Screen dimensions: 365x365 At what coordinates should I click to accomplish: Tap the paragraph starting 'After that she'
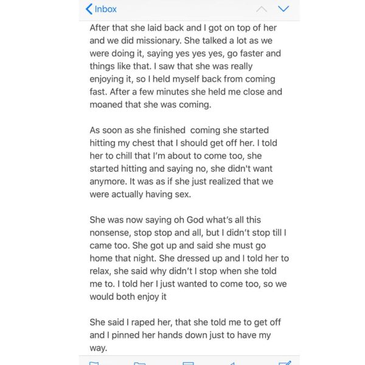coord(186,66)
